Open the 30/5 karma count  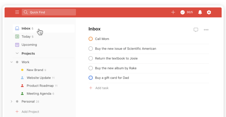pos(190,12)
